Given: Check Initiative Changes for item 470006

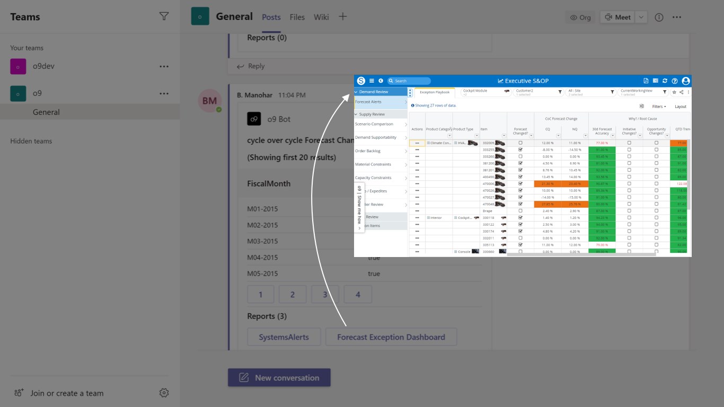Looking at the screenshot, I should click(x=629, y=184).
